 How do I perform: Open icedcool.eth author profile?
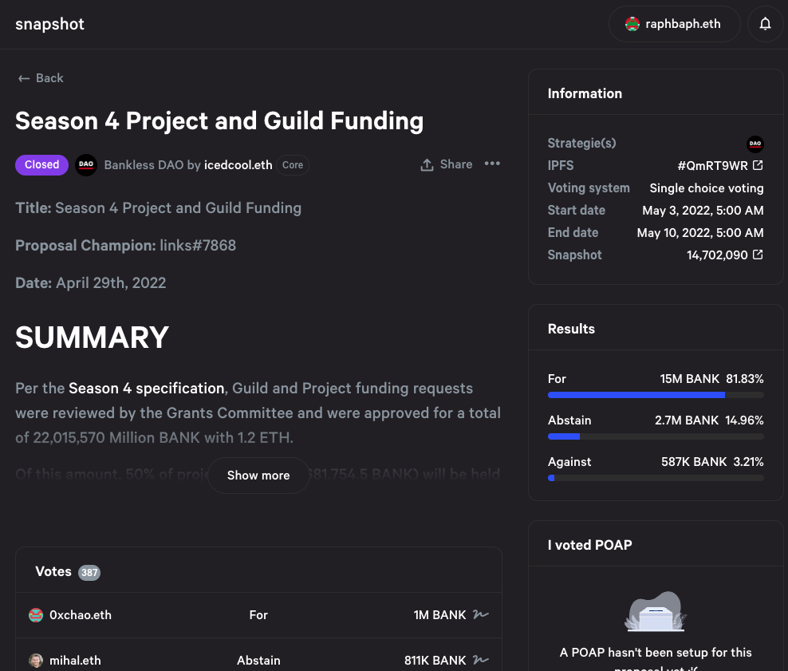pos(238,165)
